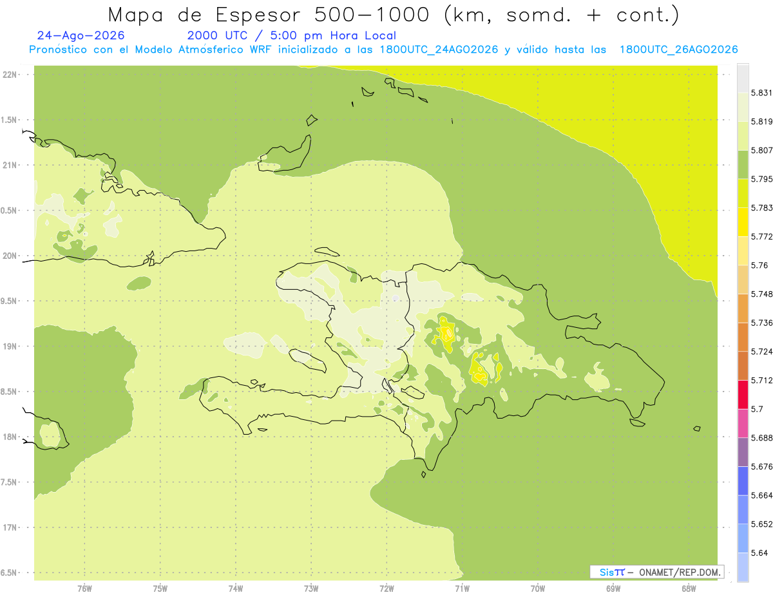Screen dimensions: 773x597
Task: Click legend value 5.676
Action: [x=761, y=467]
